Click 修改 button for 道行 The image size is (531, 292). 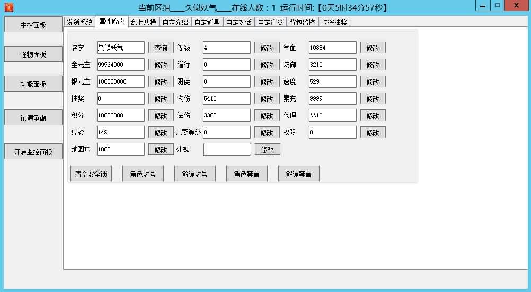click(x=267, y=65)
